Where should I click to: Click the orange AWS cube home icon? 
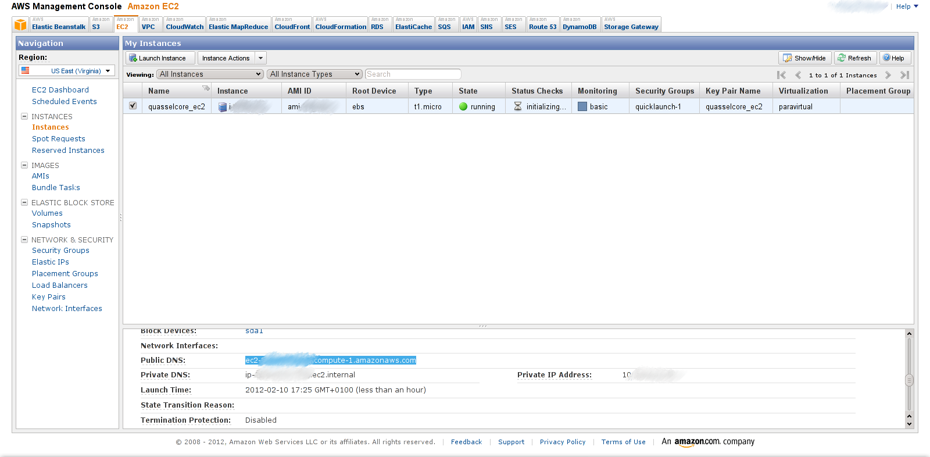point(21,24)
